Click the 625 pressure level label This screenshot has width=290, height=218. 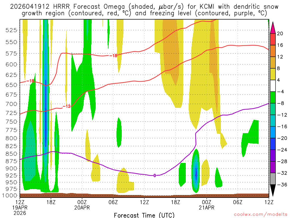(11, 75)
